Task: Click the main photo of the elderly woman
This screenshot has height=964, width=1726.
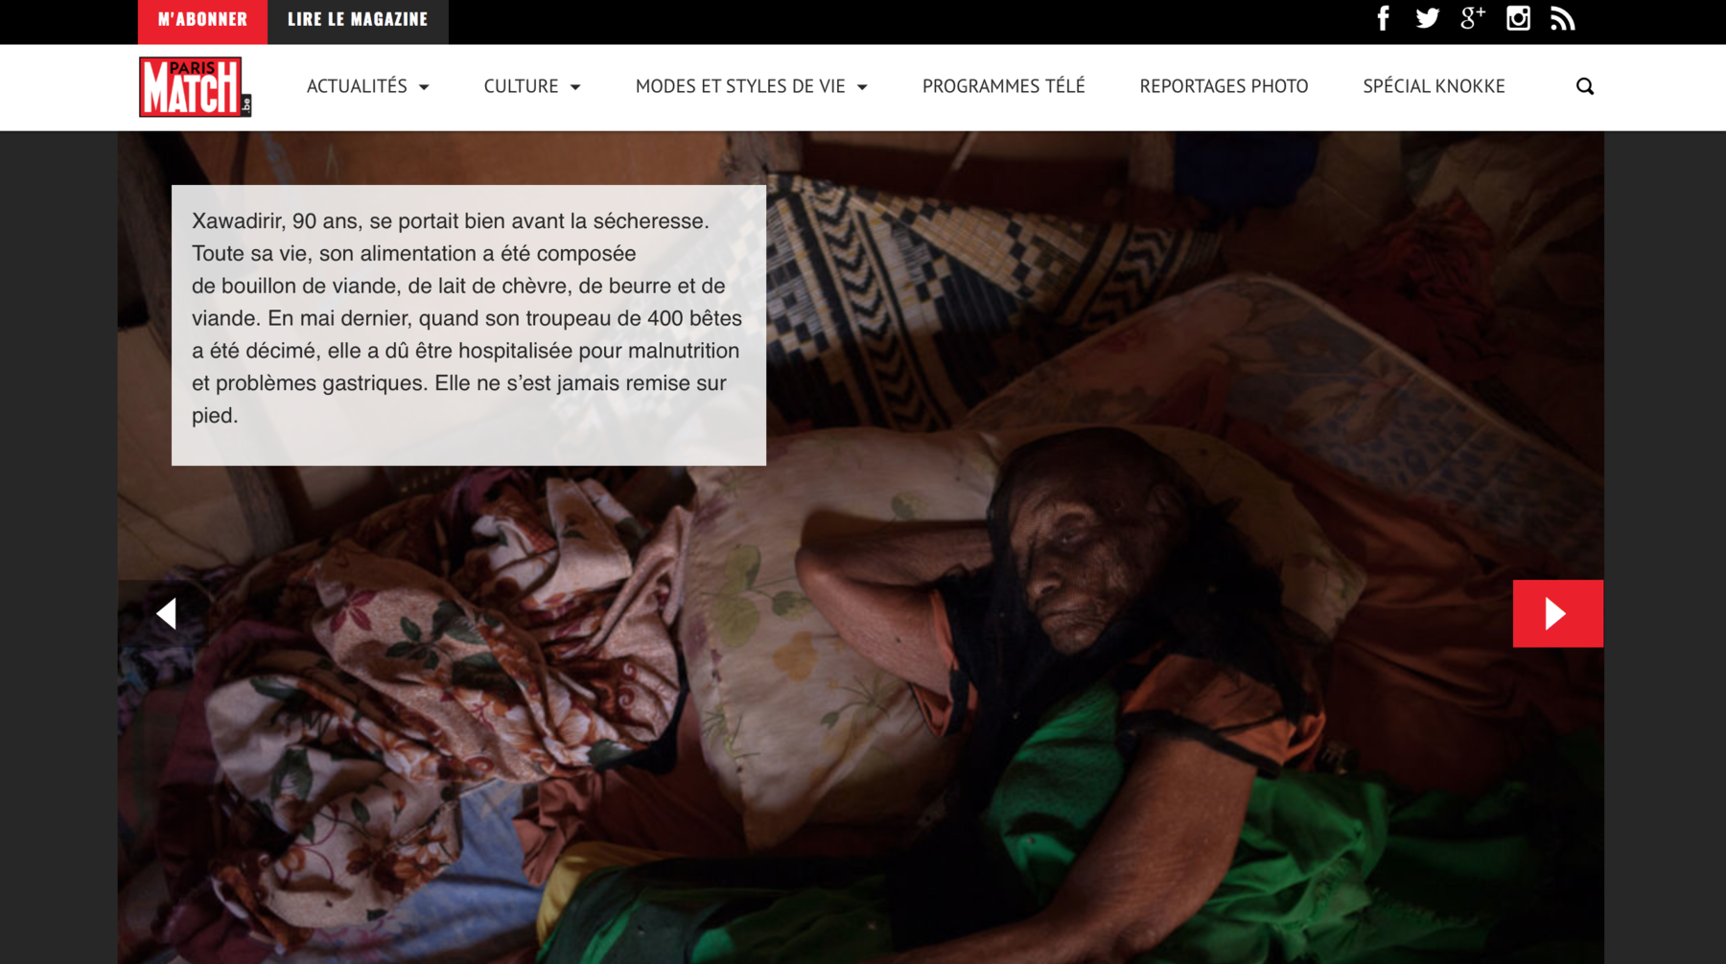Action: [x=1055, y=671]
